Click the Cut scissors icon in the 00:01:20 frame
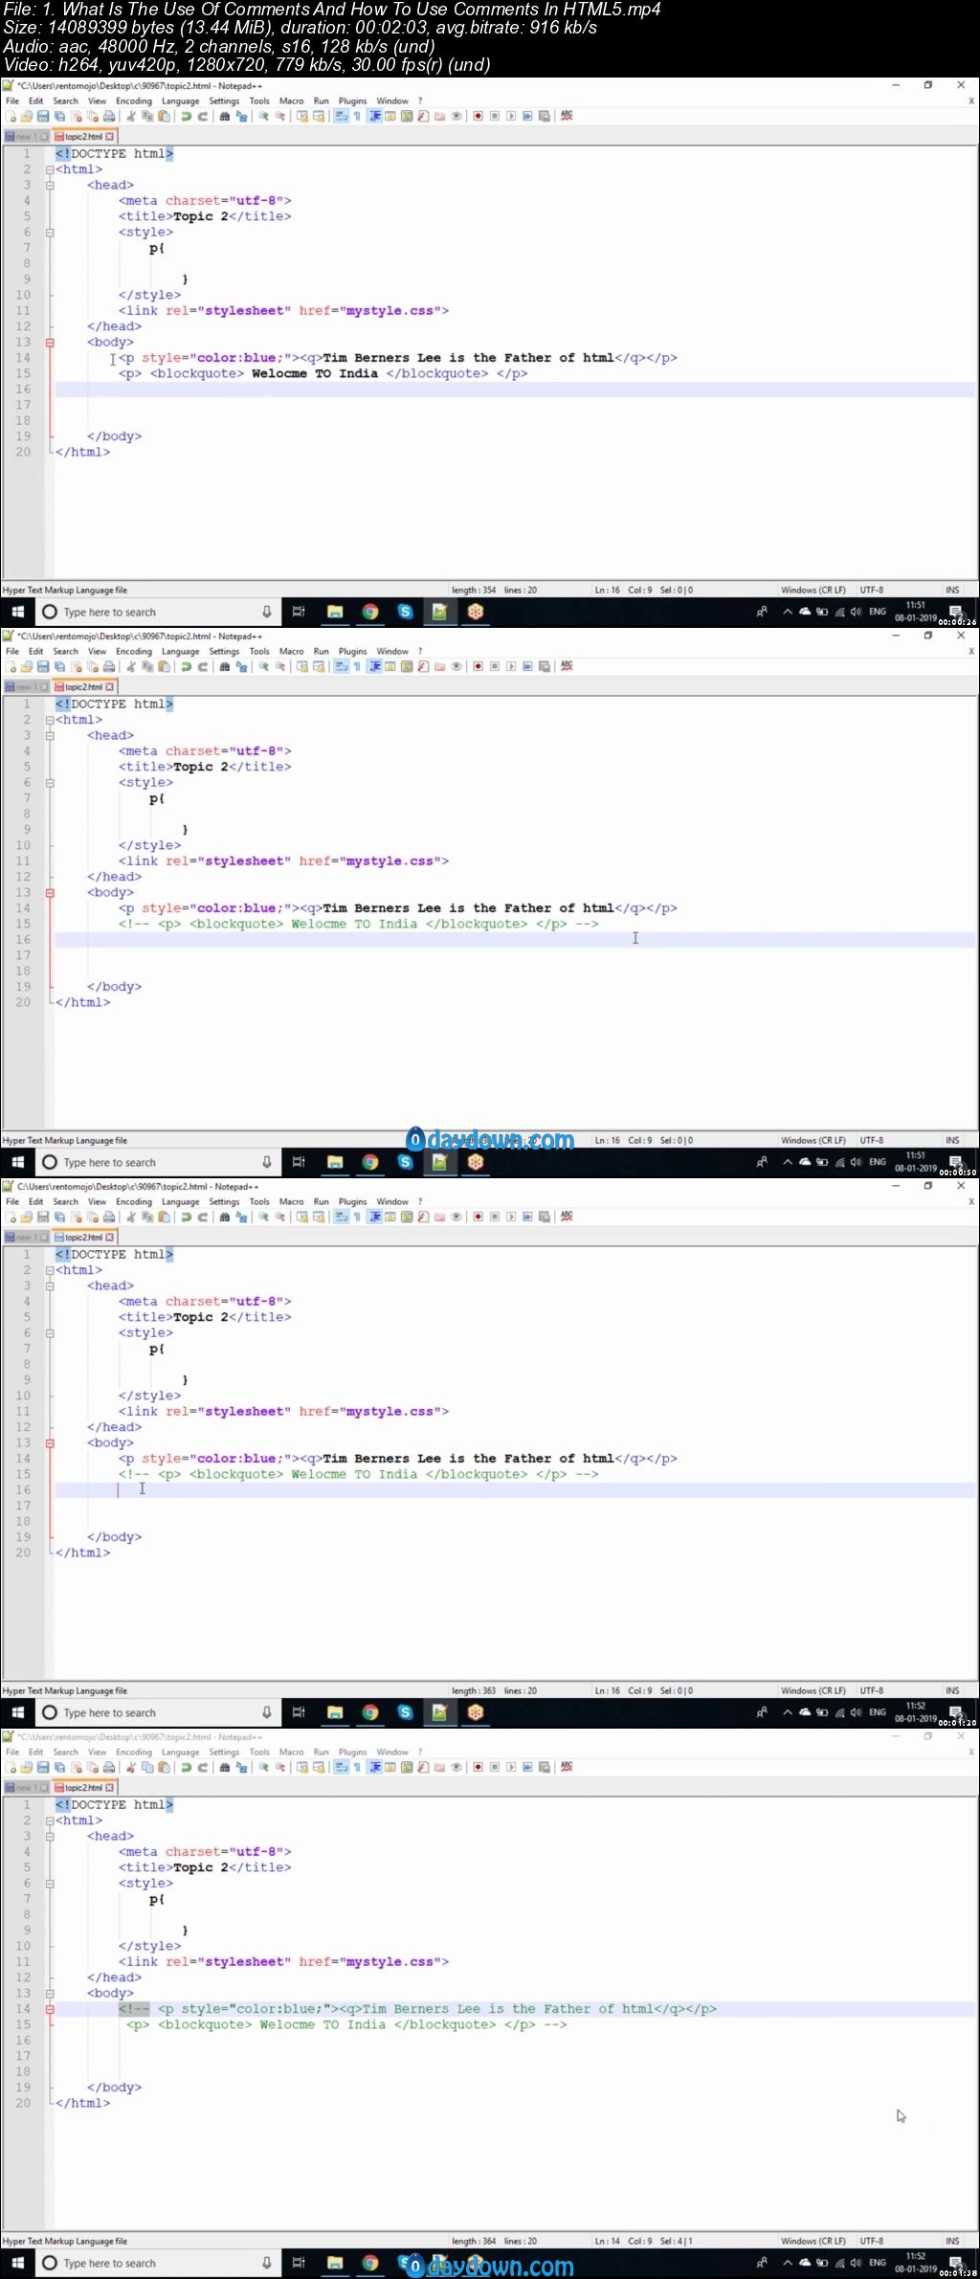The width and height of the screenshot is (980, 2279). pos(131,1217)
